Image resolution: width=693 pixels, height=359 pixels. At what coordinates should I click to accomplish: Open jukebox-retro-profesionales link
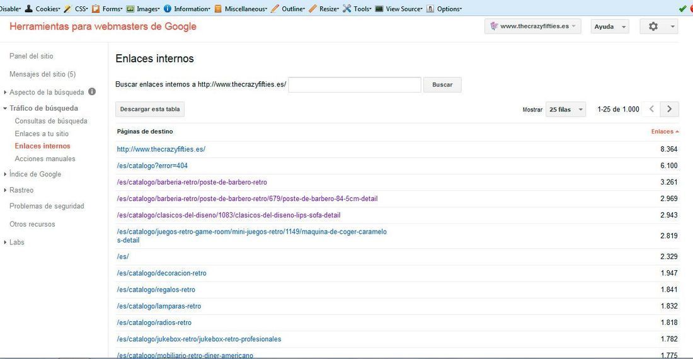point(199,339)
